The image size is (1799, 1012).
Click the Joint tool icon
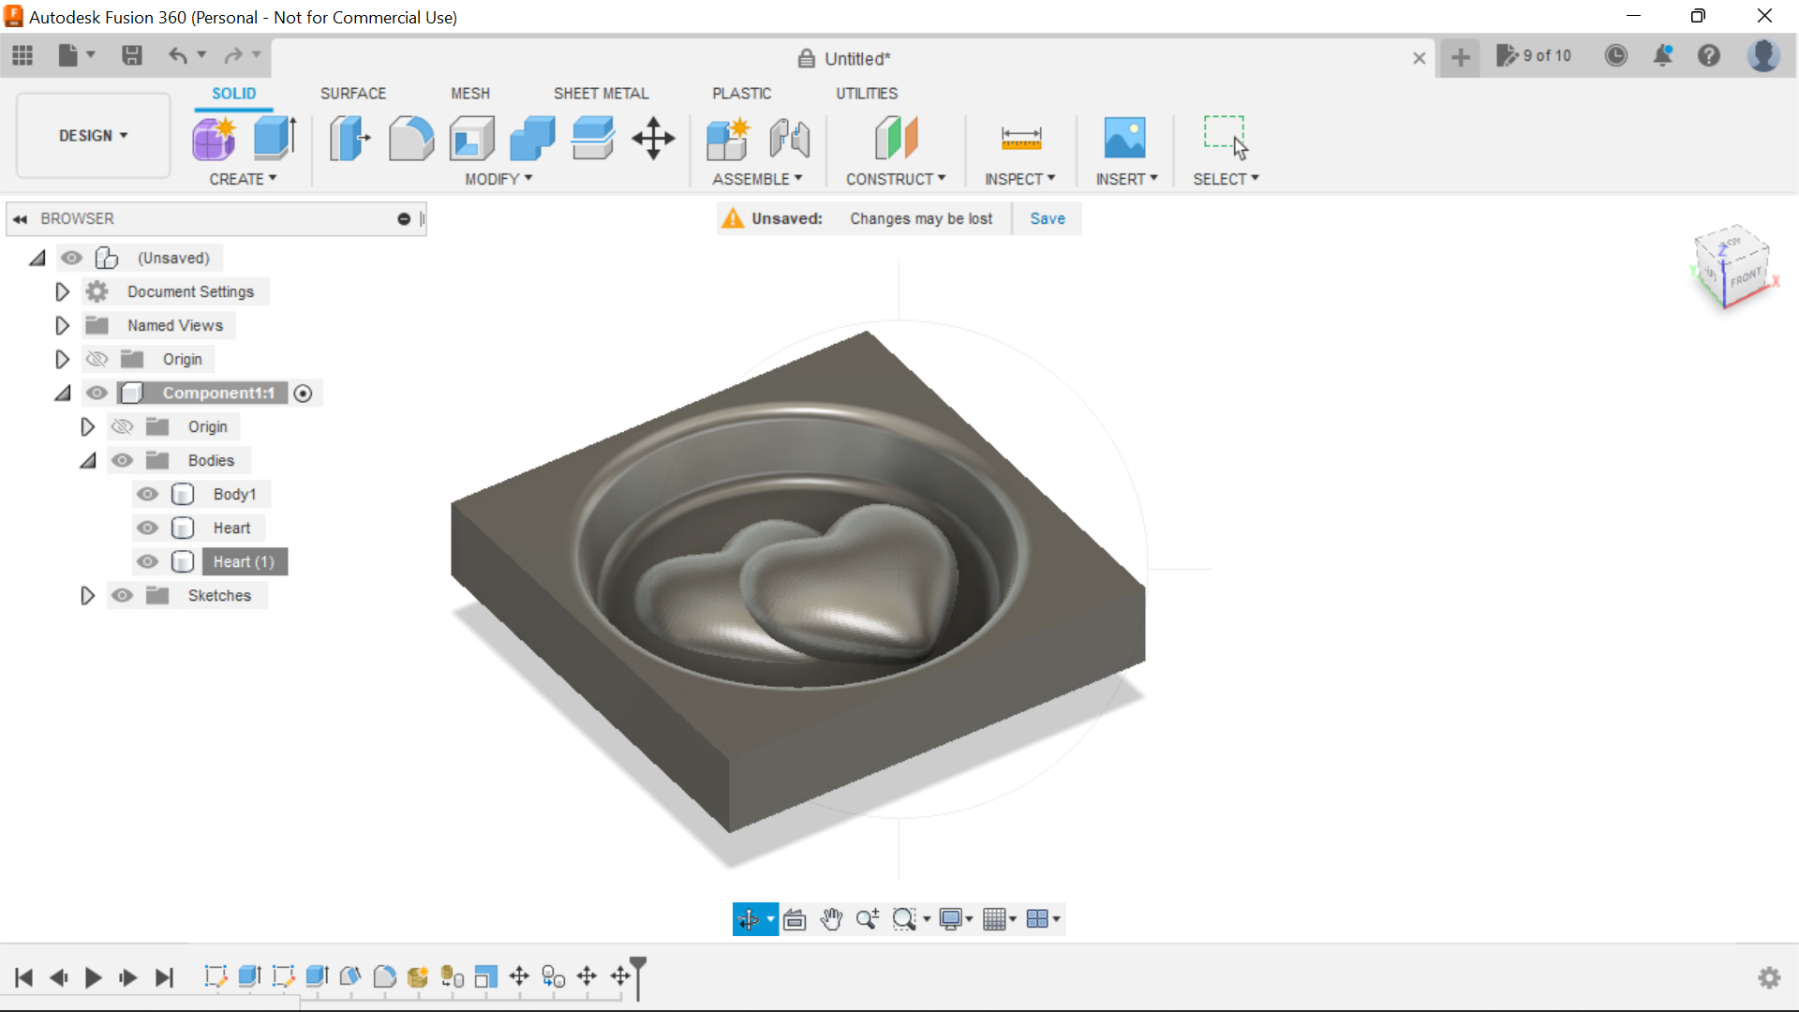[x=789, y=139]
